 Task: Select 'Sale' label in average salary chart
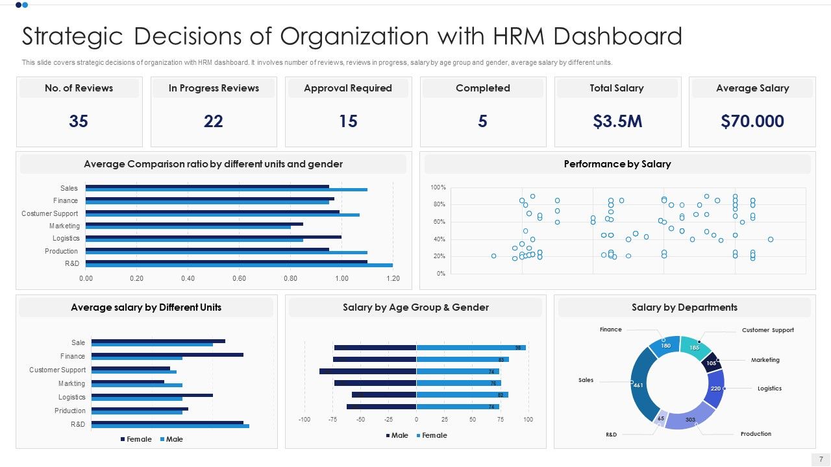click(x=78, y=342)
